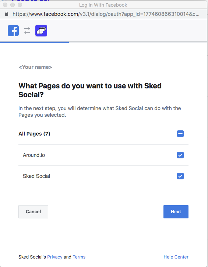Click the Sked Social app icon

(41, 31)
